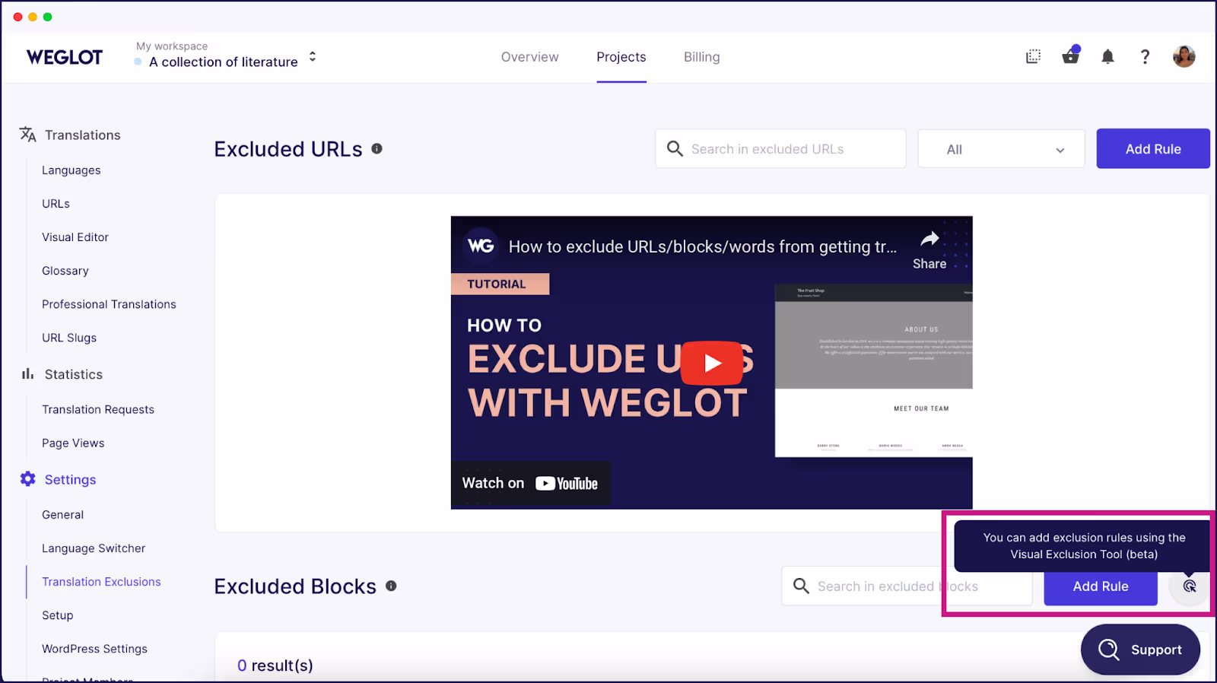The width and height of the screenshot is (1217, 683).
Task: Click the help question mark icon
Action: pos(1145,56)
